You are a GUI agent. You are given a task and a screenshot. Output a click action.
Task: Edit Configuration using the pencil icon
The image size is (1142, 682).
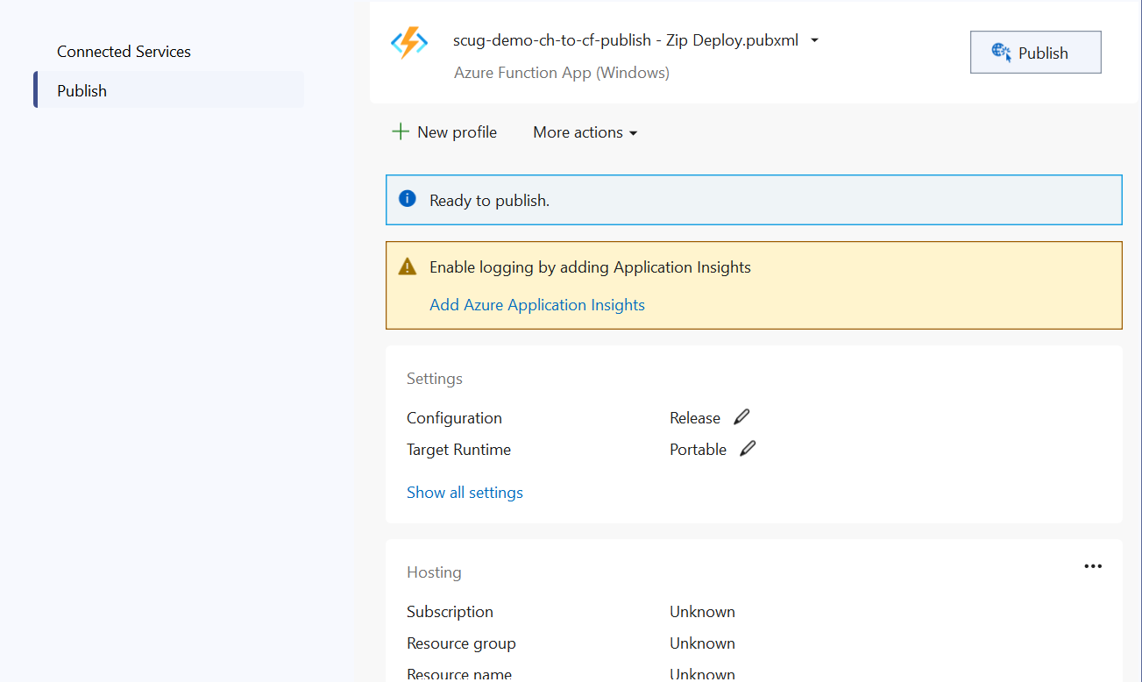point(741,417)
